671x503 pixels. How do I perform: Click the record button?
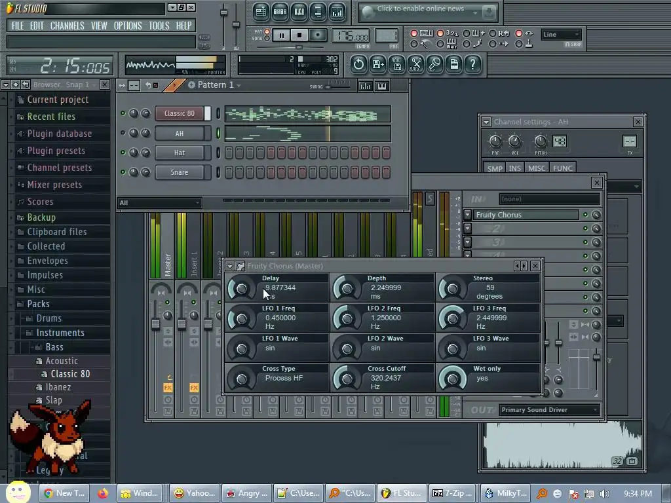(318, 35)
